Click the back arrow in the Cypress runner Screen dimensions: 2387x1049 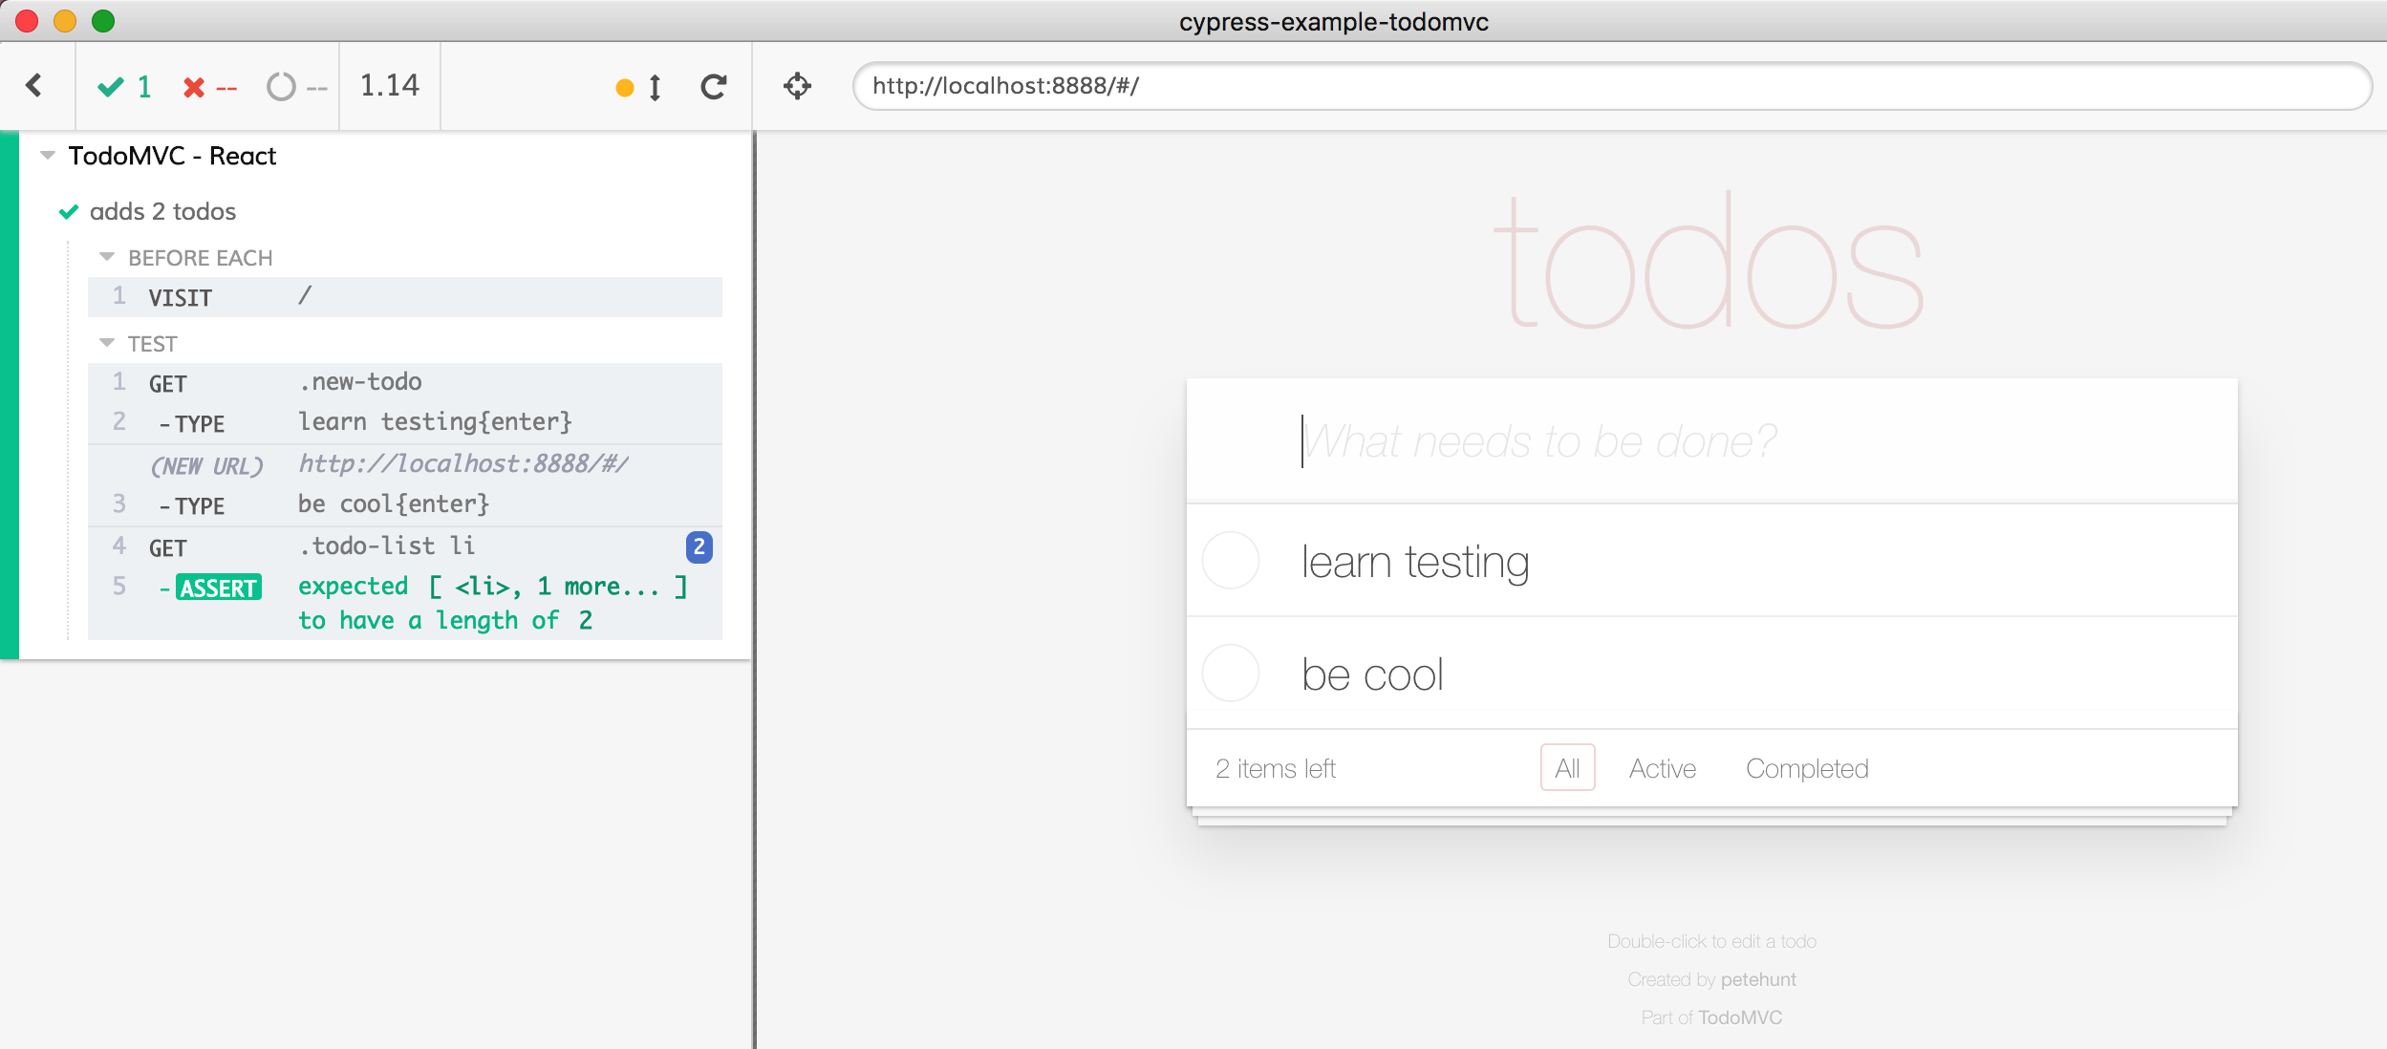(x=34, y=86)
